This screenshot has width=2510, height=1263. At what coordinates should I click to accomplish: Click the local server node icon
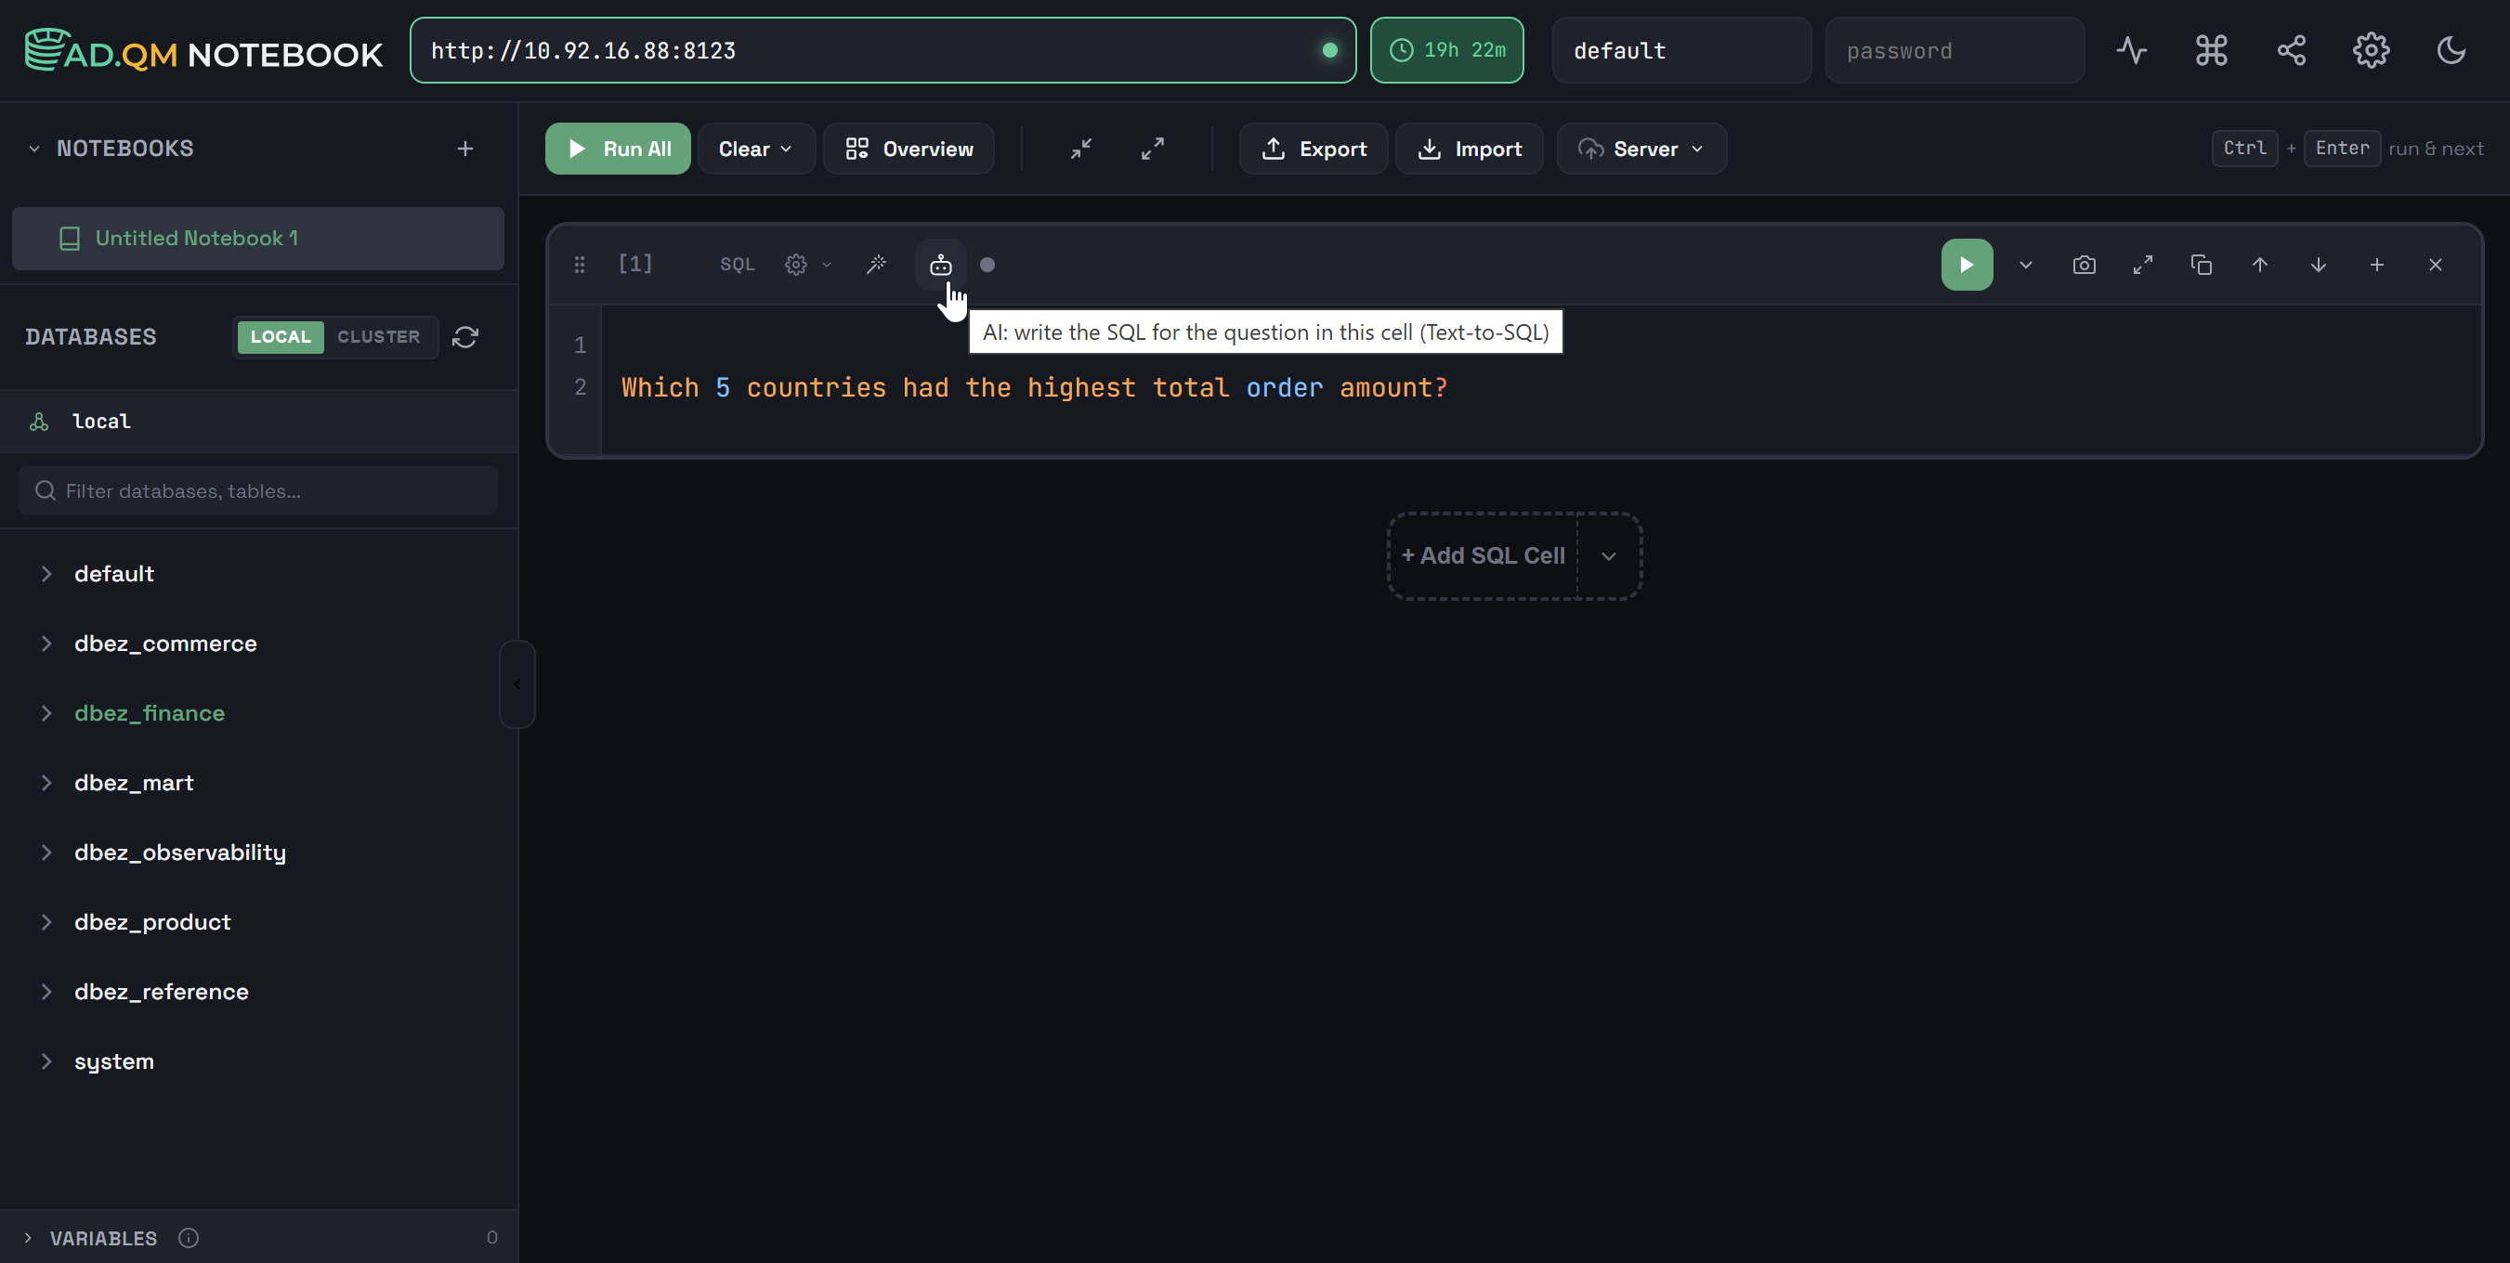tap(39, 422)
